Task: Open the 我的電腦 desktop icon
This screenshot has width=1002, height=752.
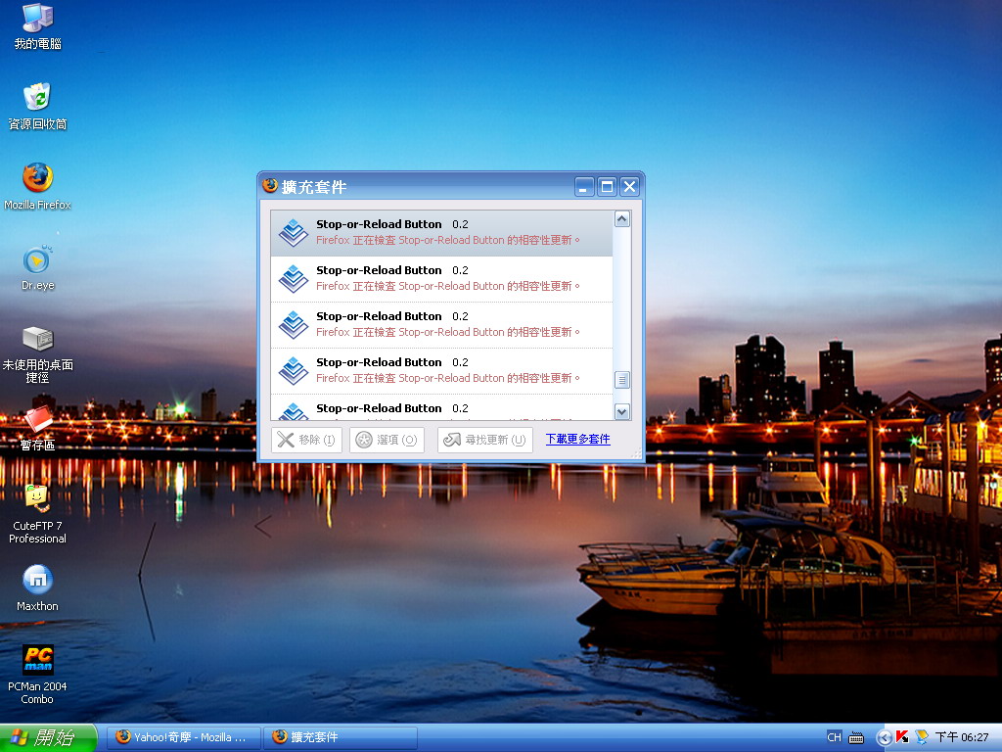Action: [x=37, y=26]
